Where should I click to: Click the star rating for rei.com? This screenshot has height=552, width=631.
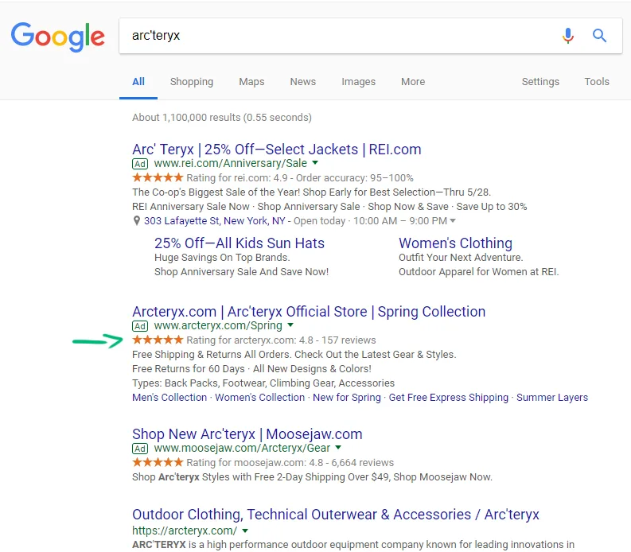tap(158, 177)
